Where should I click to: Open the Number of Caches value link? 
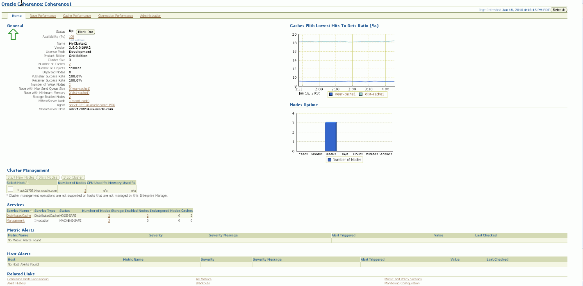click(70, 64)
